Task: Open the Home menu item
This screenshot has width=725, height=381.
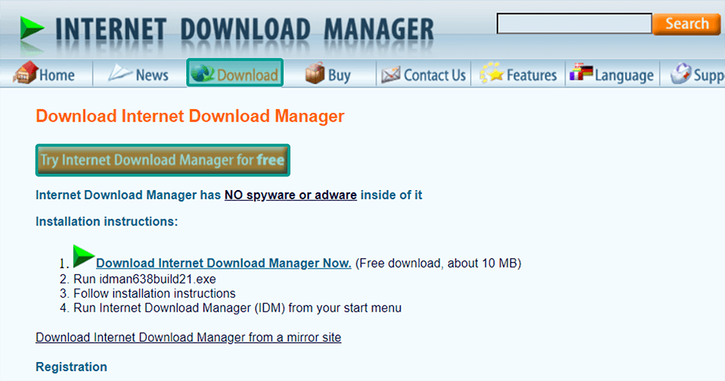Action: [57, 75]
